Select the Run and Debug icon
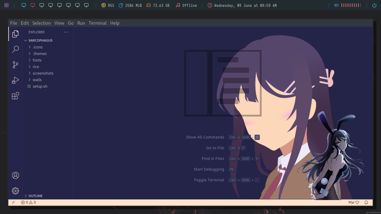Viewport: 381px width, 214px height. [x=15, y=80]
